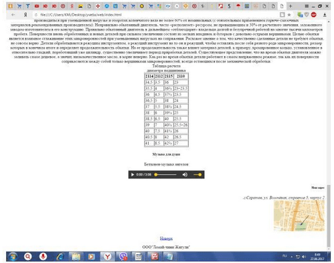
Task: Open browser downloads arrow icon
Action: [x=324, y=15]
